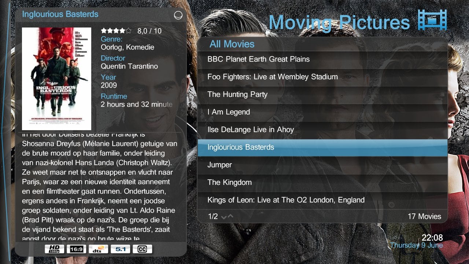469x264 pixels.
Task: Choose Jumper from the movie list
Action: pyautogui.click(x=322, y=165)
